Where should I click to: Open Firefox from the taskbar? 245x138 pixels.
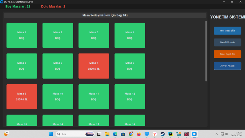(x=139, y=134)
